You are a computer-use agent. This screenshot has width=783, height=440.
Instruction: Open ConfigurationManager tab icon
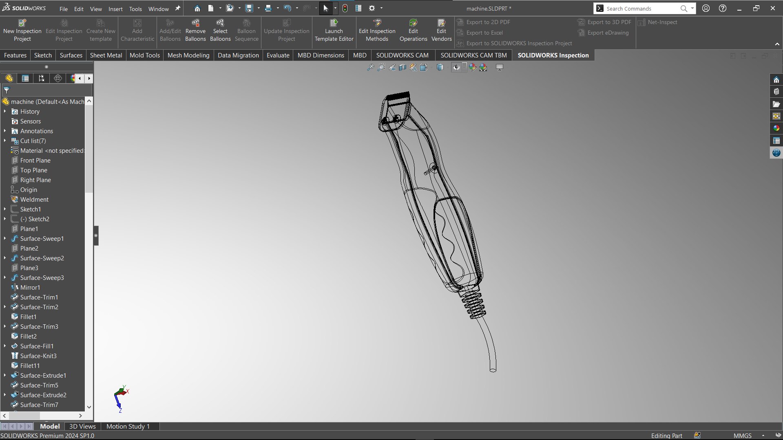pyautogui.click(x=42, y=78)
